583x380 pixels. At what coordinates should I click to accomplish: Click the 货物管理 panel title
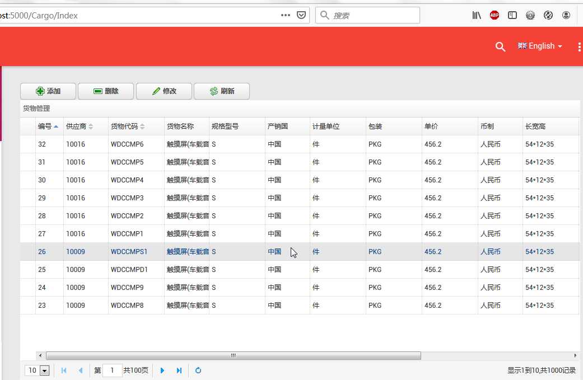36,109
